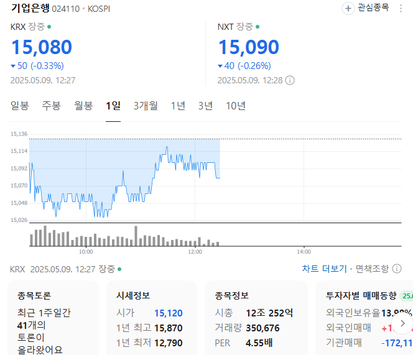Click 시총 value 12조 252억

pos(269,313)
